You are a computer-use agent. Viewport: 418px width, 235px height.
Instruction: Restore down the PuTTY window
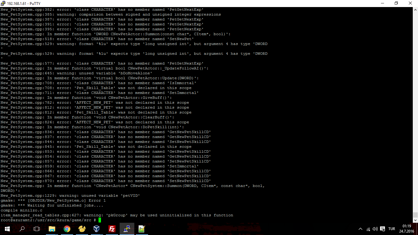pos(397,3)
